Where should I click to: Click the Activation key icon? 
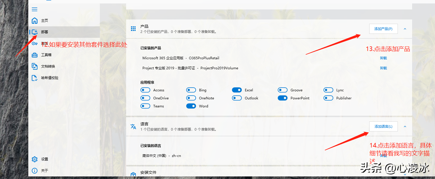(35, 44)
